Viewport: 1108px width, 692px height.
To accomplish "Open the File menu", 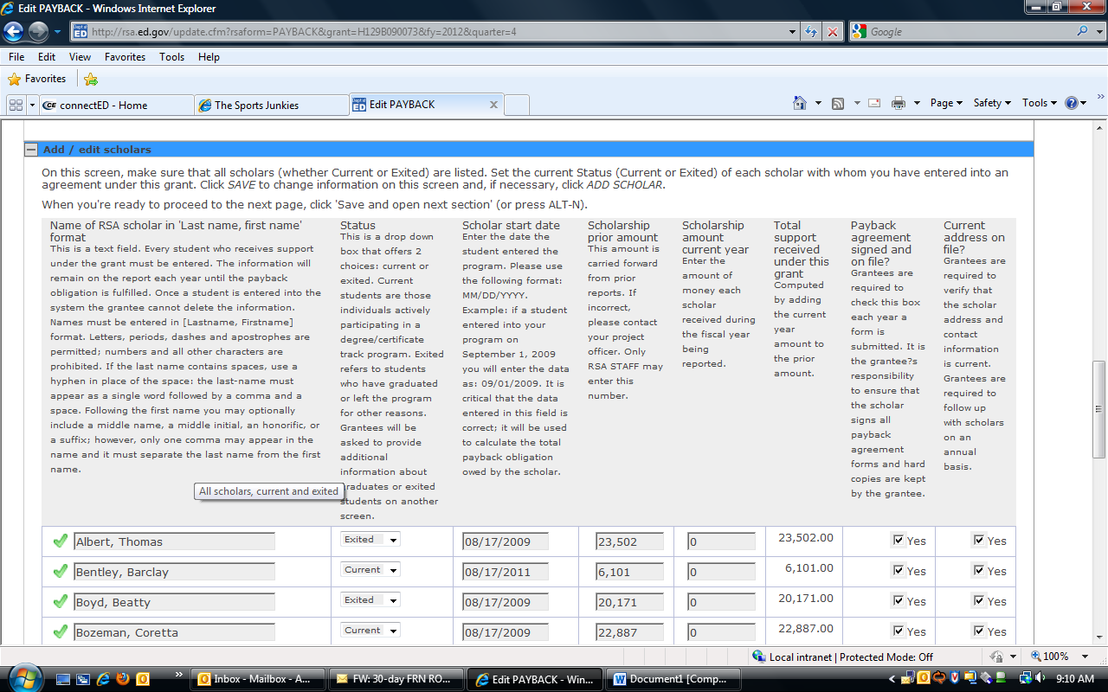I will [x=16, y=57].
